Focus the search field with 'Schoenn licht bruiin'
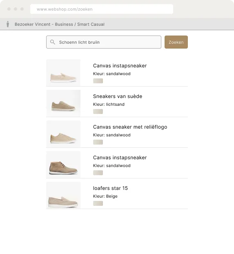The image size is (234, 254). (104, 42)
